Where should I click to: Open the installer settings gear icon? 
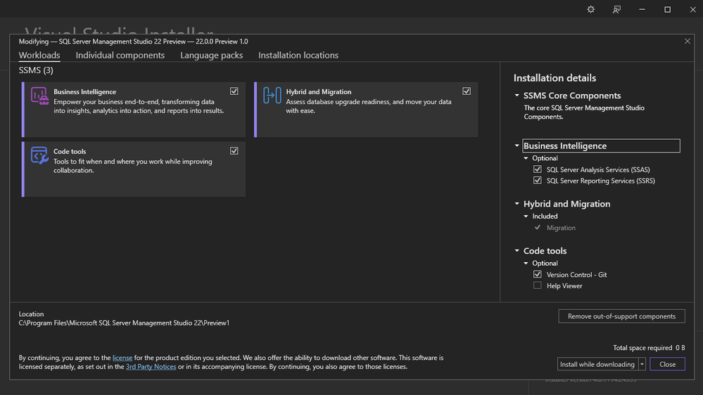(591, 9)
